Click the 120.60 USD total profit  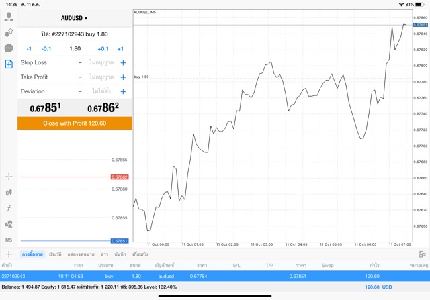pyautogui.click(x=378, y=287)
